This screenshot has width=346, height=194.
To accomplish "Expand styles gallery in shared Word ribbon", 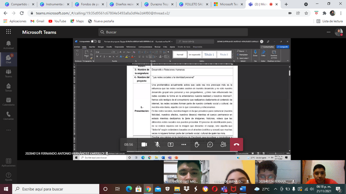I will tap(233, 57).
